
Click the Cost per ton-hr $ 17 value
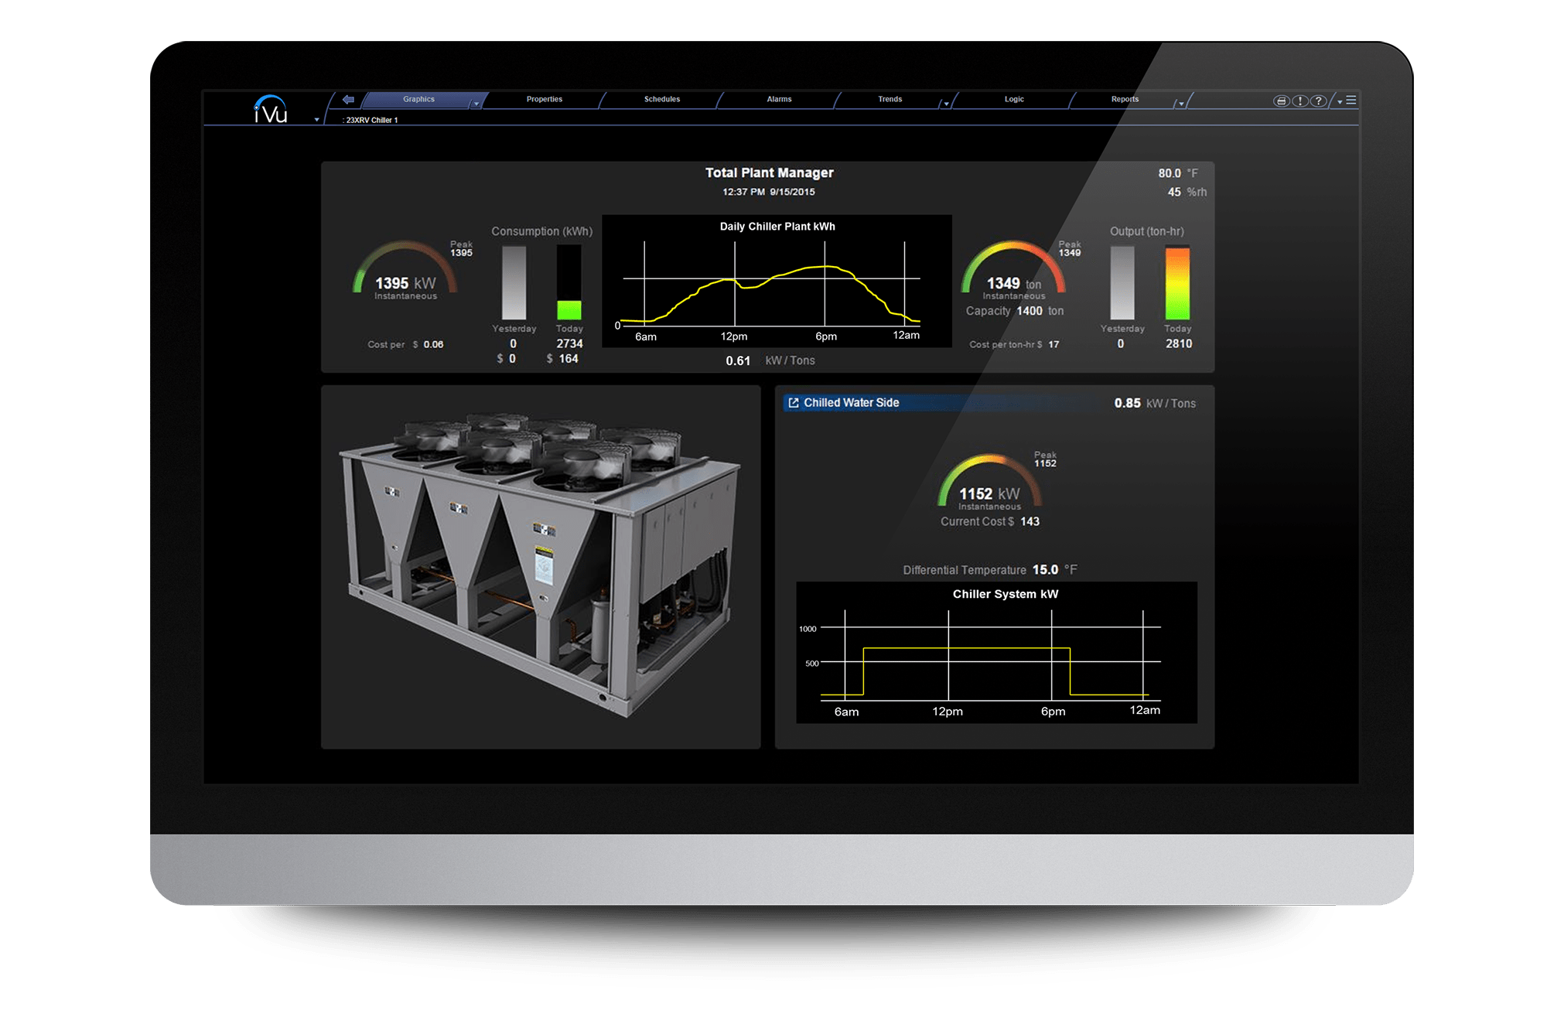1014,345
